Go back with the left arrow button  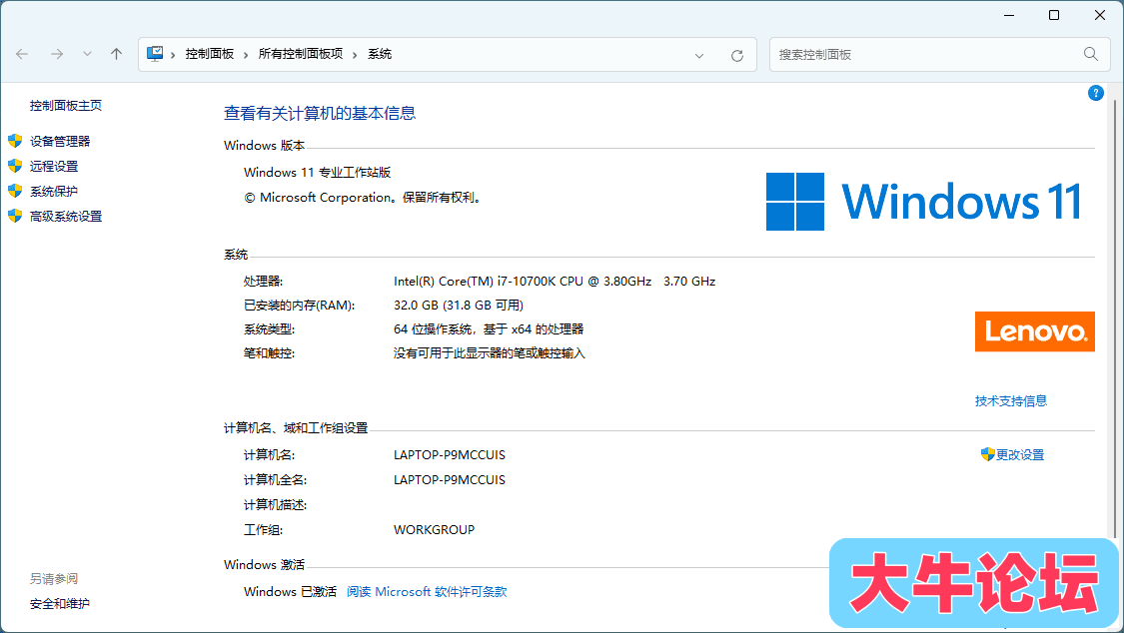coord(22,55)
